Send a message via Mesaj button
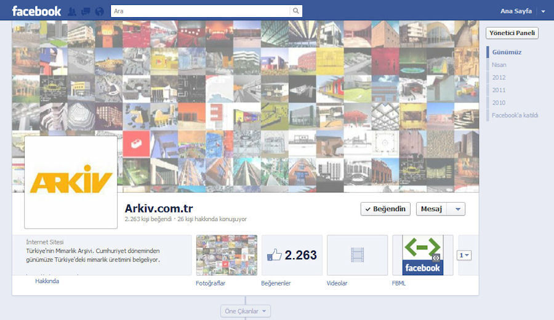 coord(432,209)
